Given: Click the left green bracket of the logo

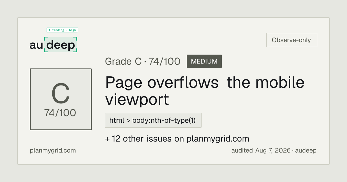Looking at the screenshot, I should click(46, 44).
